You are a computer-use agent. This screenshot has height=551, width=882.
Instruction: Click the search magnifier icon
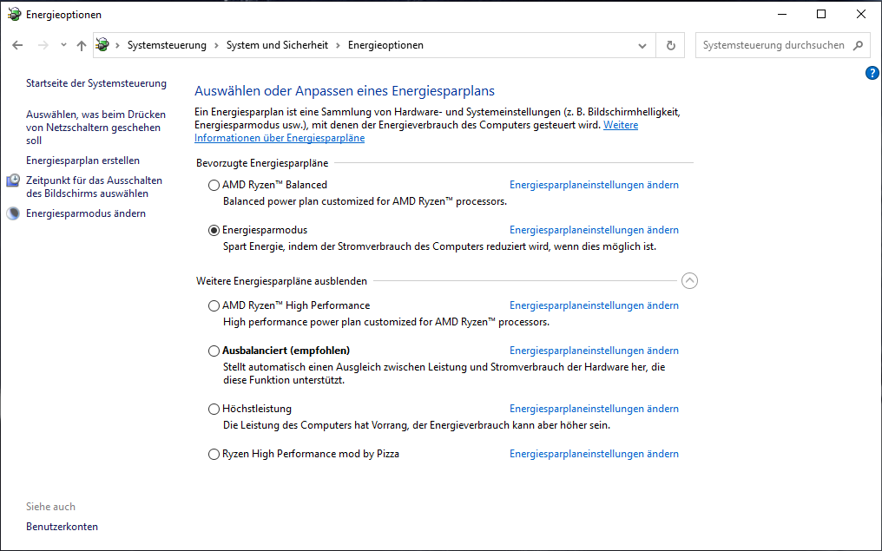pyautogui.click(x=858, y=45)
